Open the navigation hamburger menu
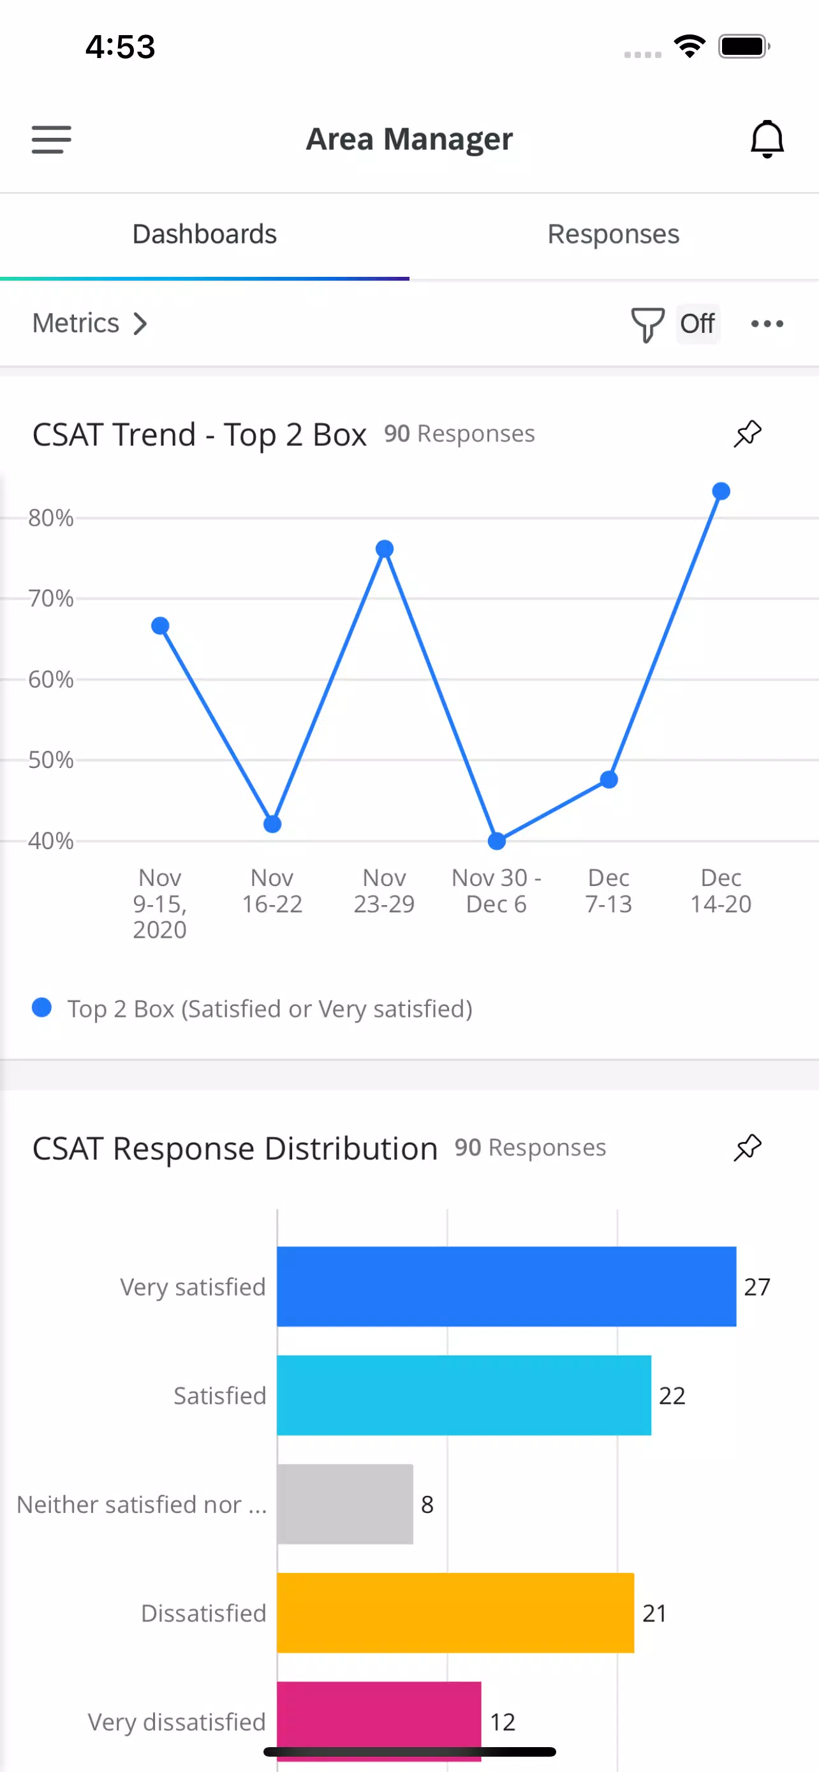The width and height of the screenshot is (819, 1772). (50, 140)
